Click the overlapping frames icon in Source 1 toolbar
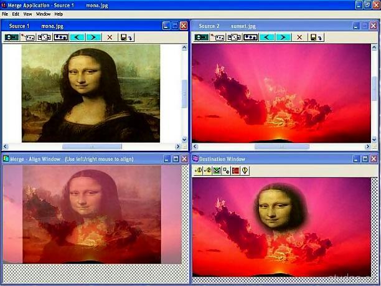Image resolution: width=381 pixels, height=286 pixels. [x=44, y=37]
